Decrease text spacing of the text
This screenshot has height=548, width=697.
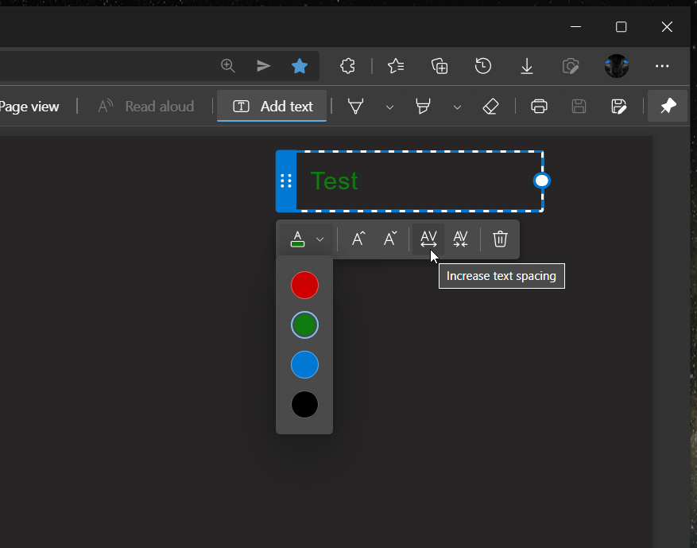coord(461,239)
